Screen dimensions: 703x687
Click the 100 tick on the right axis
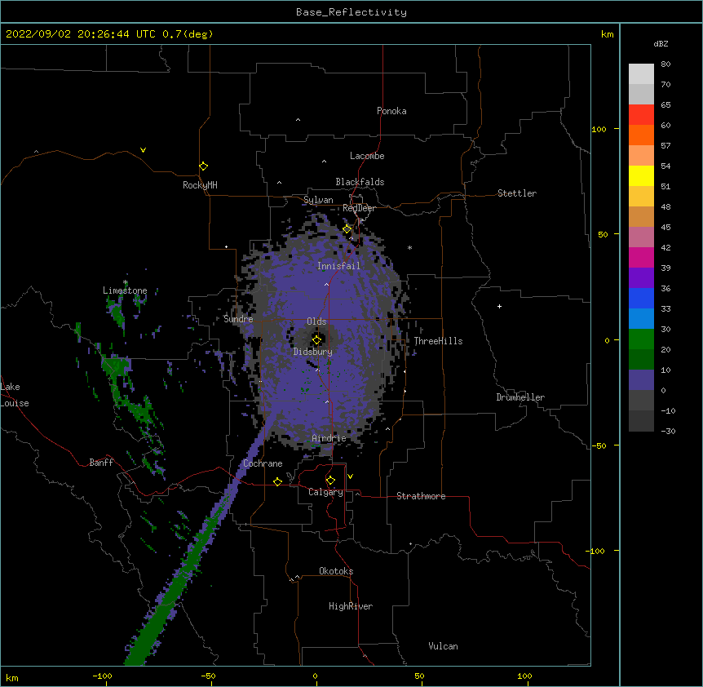click(599, 129)
